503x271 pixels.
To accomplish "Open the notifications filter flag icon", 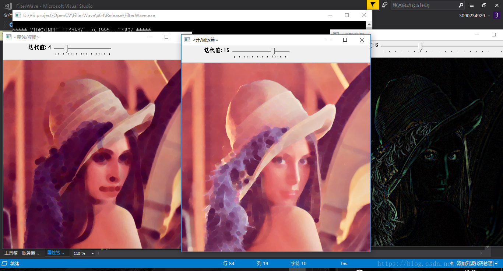I will (373, 5).
